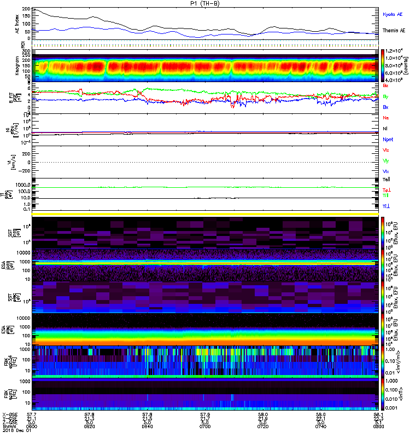Select the 2018 Dec 01 date label
The height and width of the screenshot is (438, 410).
pyautogui.click(x=17, y=430)
